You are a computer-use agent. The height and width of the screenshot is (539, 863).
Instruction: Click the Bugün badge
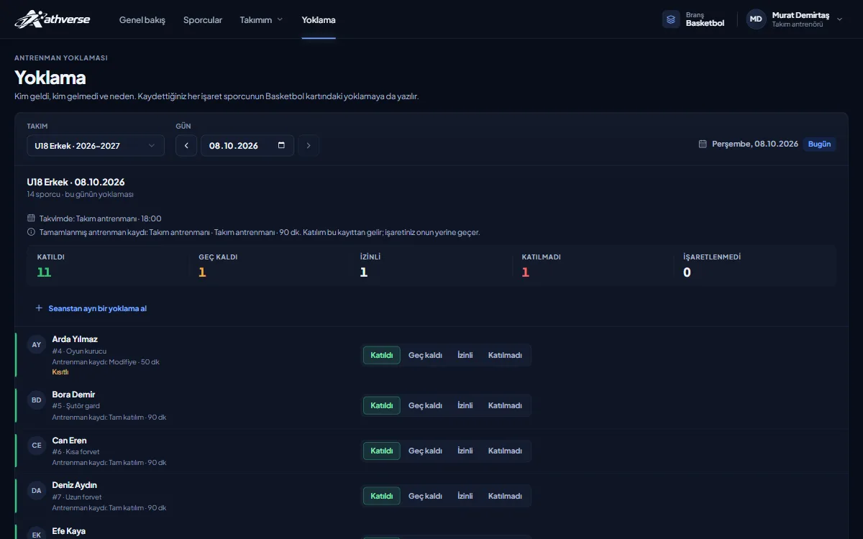(820, 144)
